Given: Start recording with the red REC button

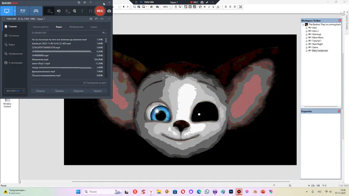Looking at the screenshot, I should click(x=100, y=11).
